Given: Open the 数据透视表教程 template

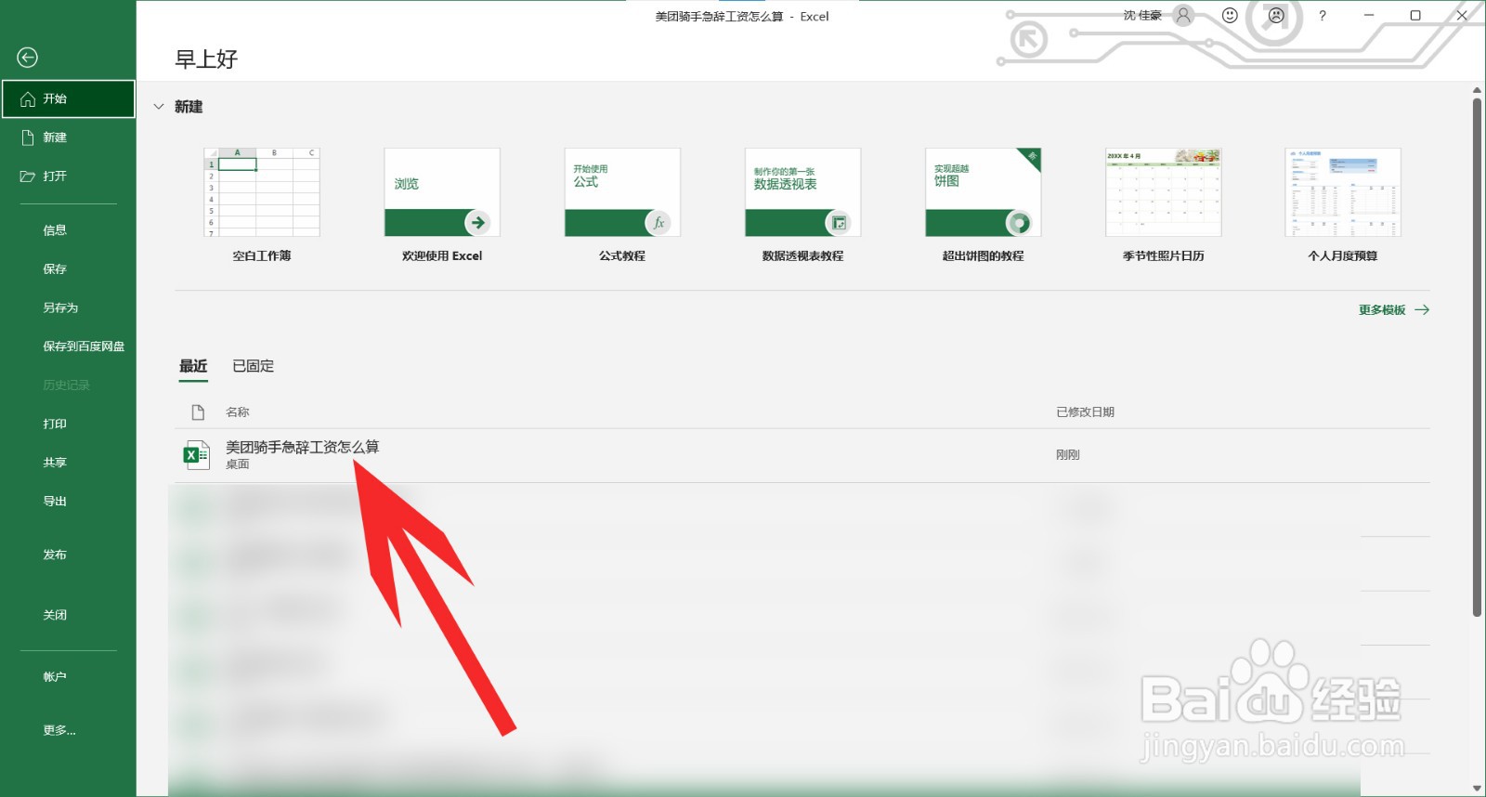Looking at the screenshot, I should tap(802, 205).
